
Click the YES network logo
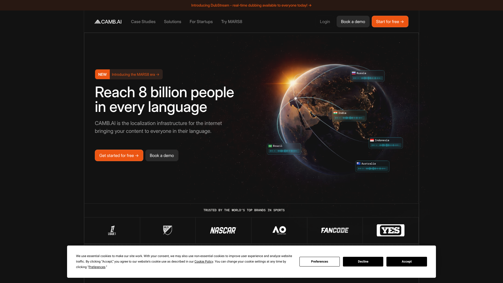coord(390,230)
